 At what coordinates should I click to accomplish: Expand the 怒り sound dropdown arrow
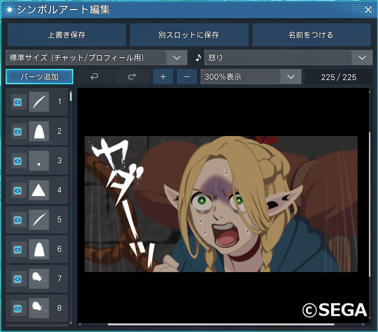362,58
